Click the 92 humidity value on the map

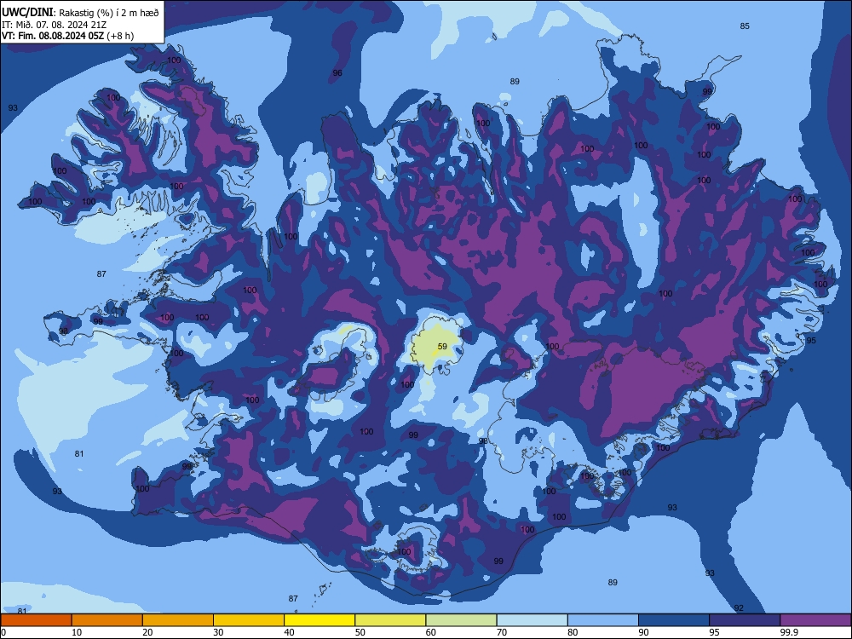pyautogui.click(x=739, y=608)
